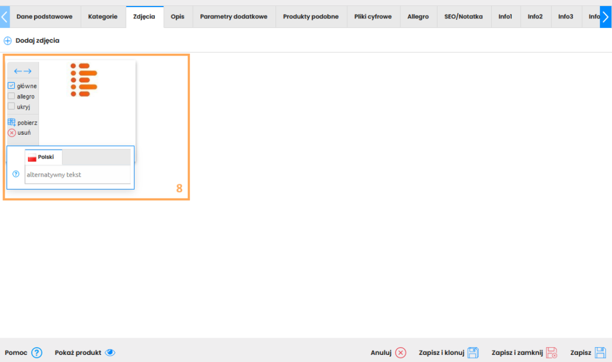Open the Kategorie tab
The width and height of the screenshot is (612, 362).
[103, 17]
